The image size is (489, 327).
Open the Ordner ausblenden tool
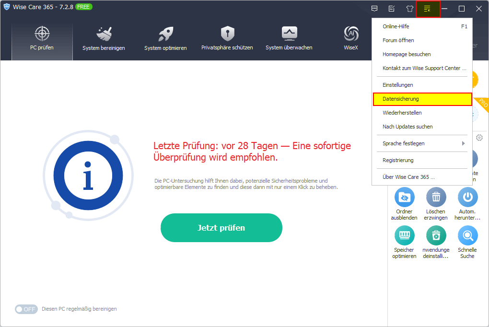(404, 204)
